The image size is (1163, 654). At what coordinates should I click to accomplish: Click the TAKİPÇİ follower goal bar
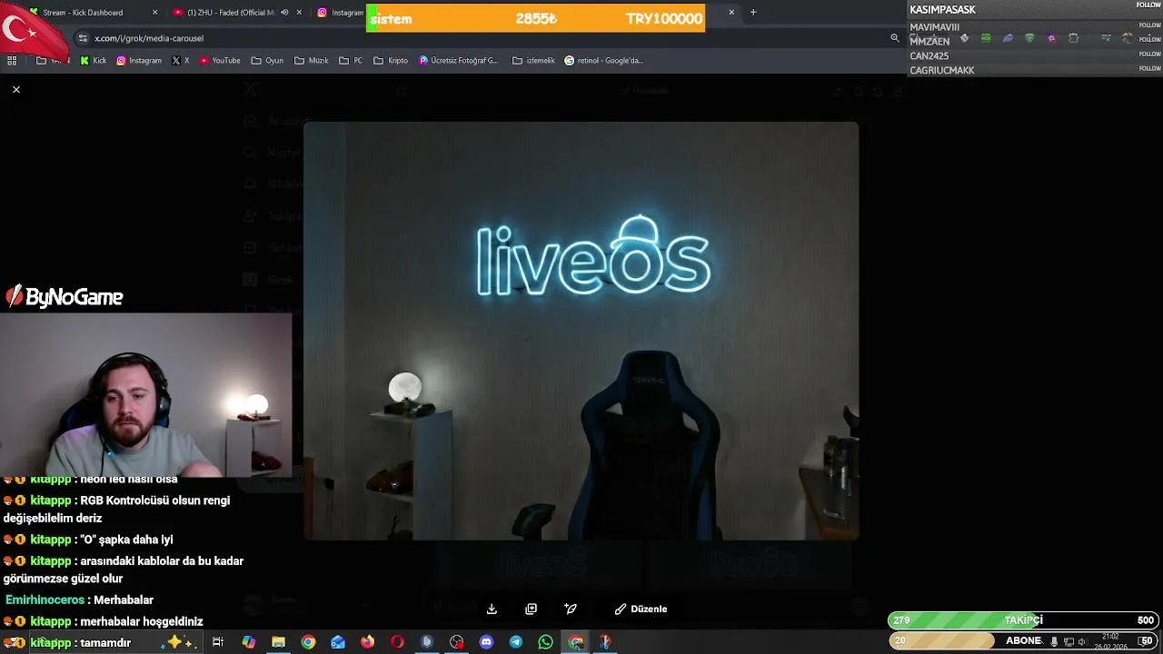1024,620
